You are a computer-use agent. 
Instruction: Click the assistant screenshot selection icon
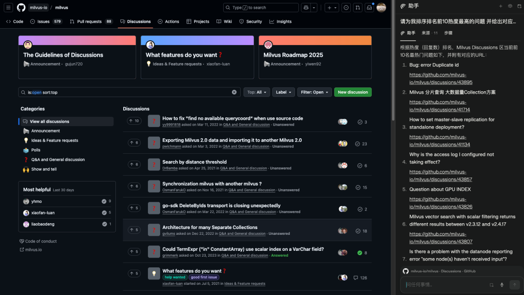pyautogui.click(x=491, y=285)
